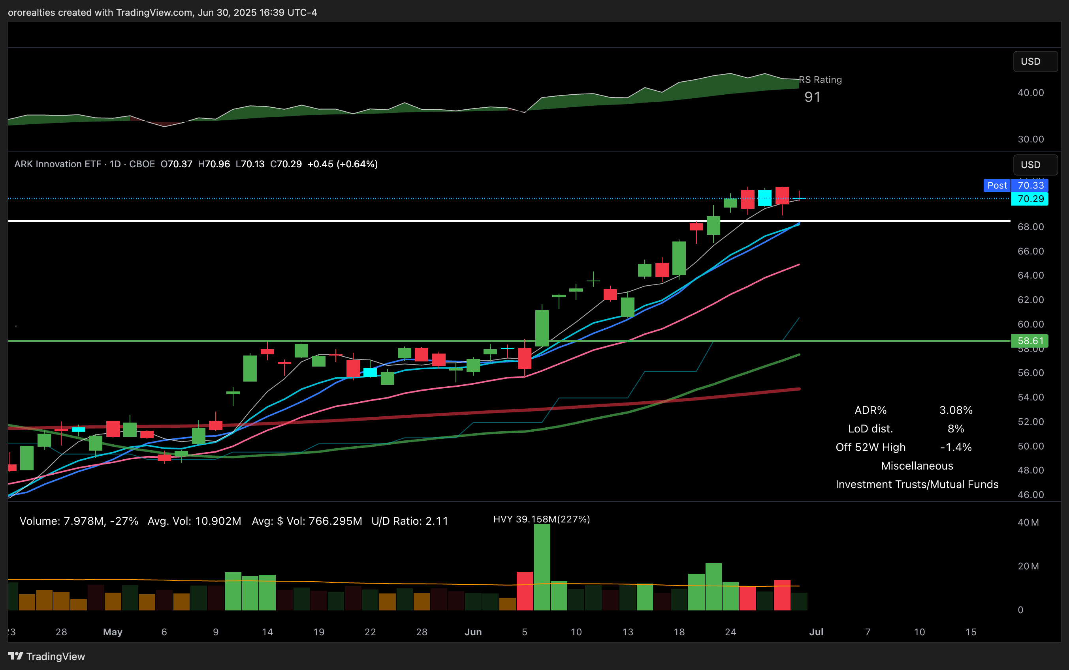Click the Volume: 7.978M, -27% readout
The image size is (1069, 670).
[79, 521]
